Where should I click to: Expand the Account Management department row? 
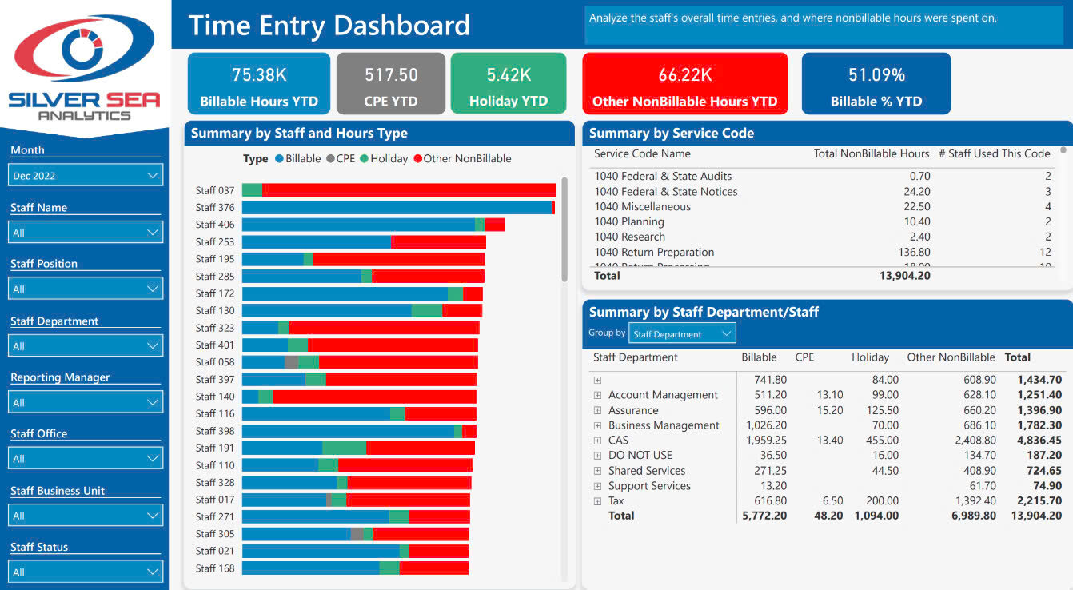coord(597,395)
